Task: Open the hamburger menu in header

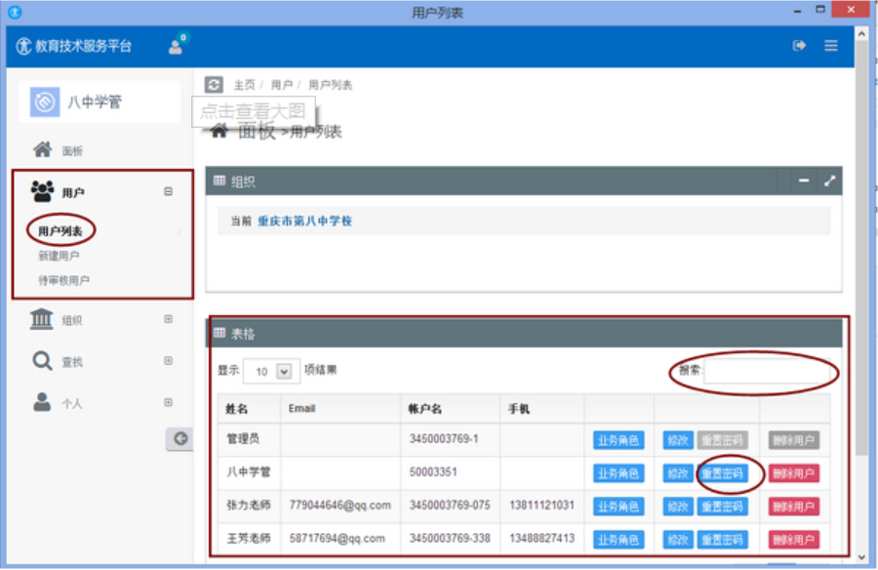Action: click(831, 46)
